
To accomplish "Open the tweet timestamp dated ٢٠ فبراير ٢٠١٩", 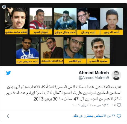I will point(90,105).
